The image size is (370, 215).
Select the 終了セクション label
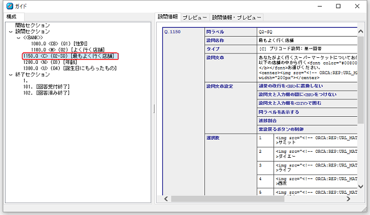click(x=32, y=75)
